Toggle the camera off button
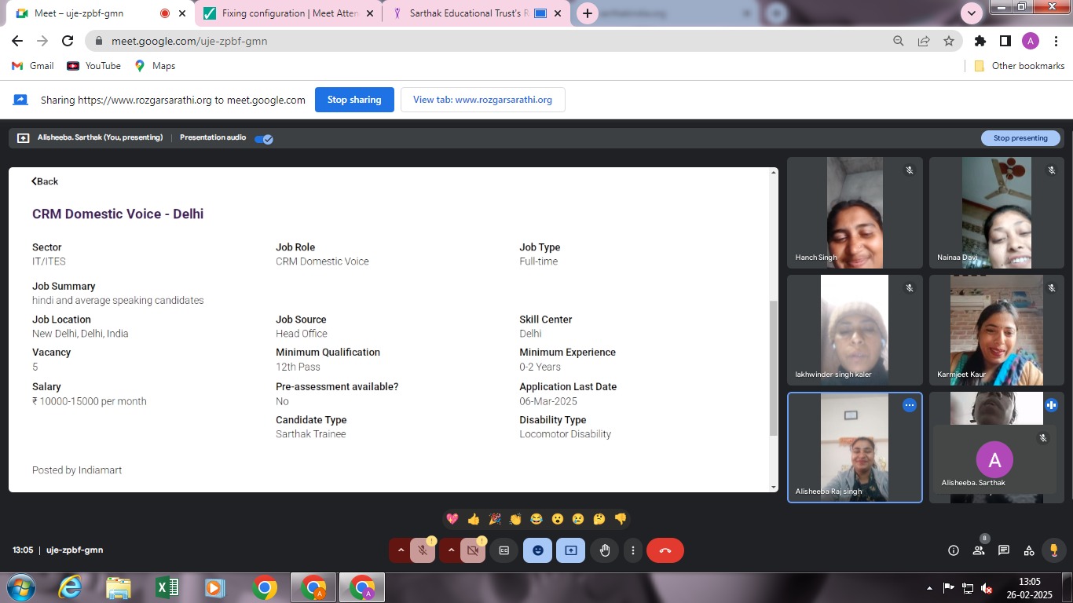The image size is (1073, 603). pos(473,550)
